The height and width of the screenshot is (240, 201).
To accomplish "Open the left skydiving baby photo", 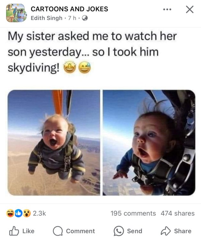I will (x=54, y=142).
